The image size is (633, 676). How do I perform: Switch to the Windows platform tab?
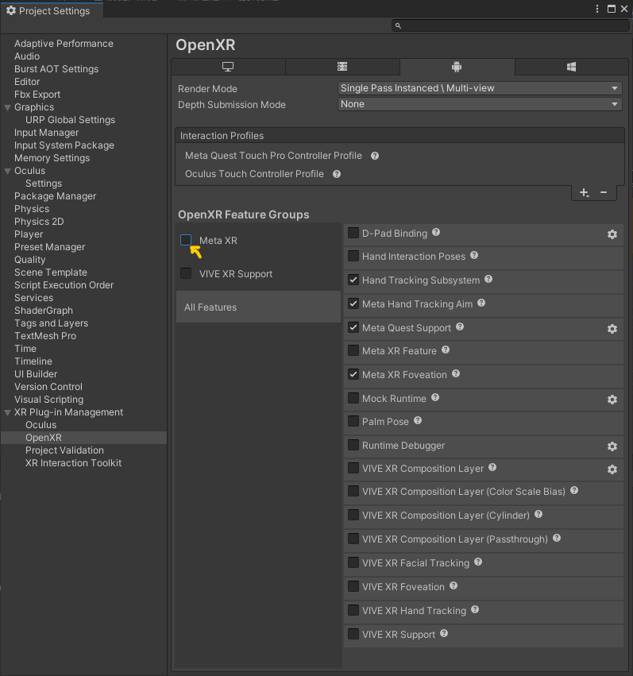click(570, 67)
